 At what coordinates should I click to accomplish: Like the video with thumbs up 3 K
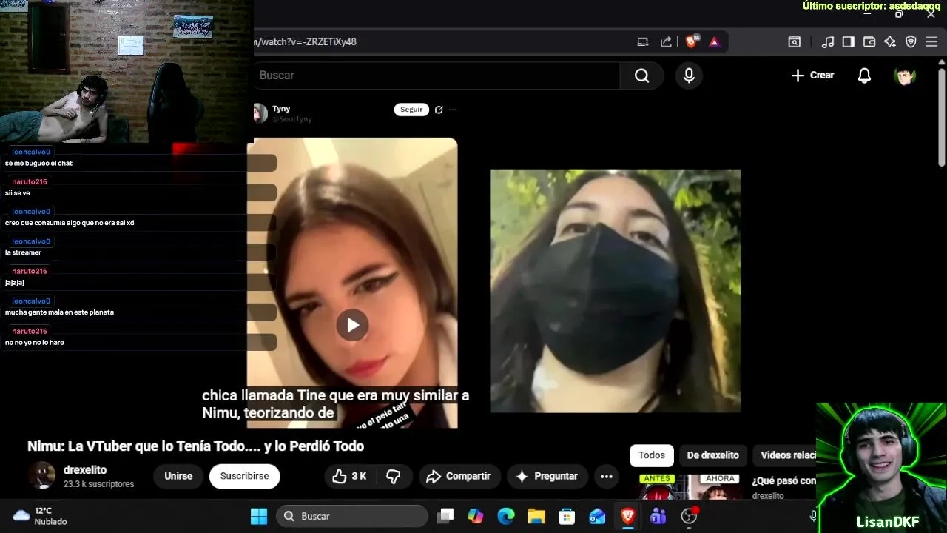(x=350, y=477)
